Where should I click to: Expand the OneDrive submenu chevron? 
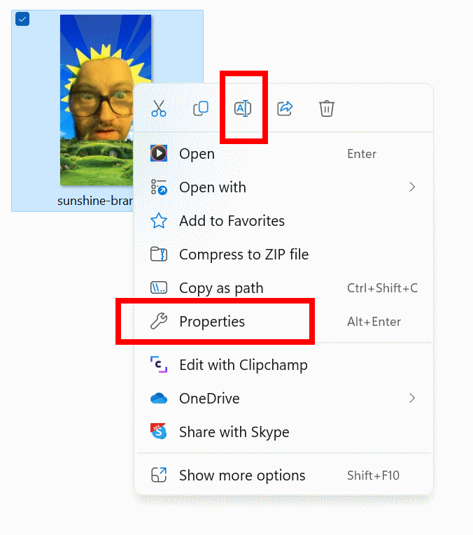click(412, 398)
